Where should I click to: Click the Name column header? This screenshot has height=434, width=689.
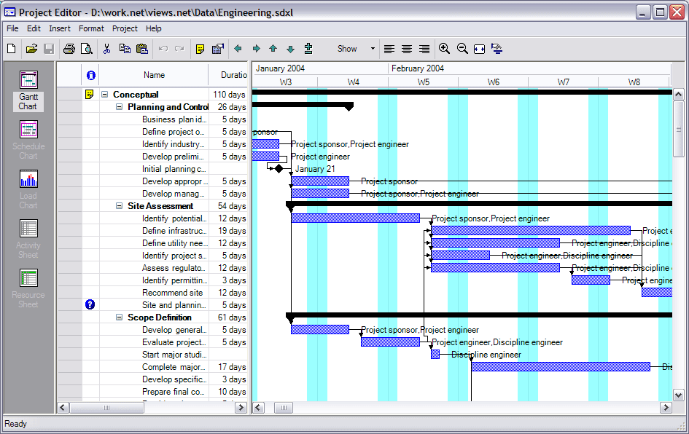click(x=154, y=75)
